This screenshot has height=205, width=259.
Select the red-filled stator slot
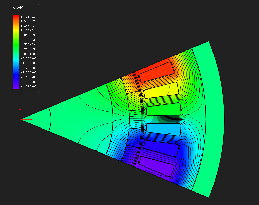(156, 72)
